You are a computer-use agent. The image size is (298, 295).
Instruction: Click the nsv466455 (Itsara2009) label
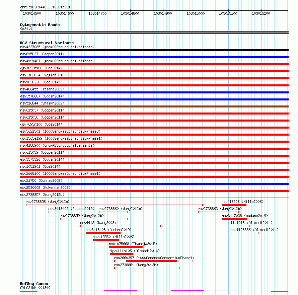point(42,89)
